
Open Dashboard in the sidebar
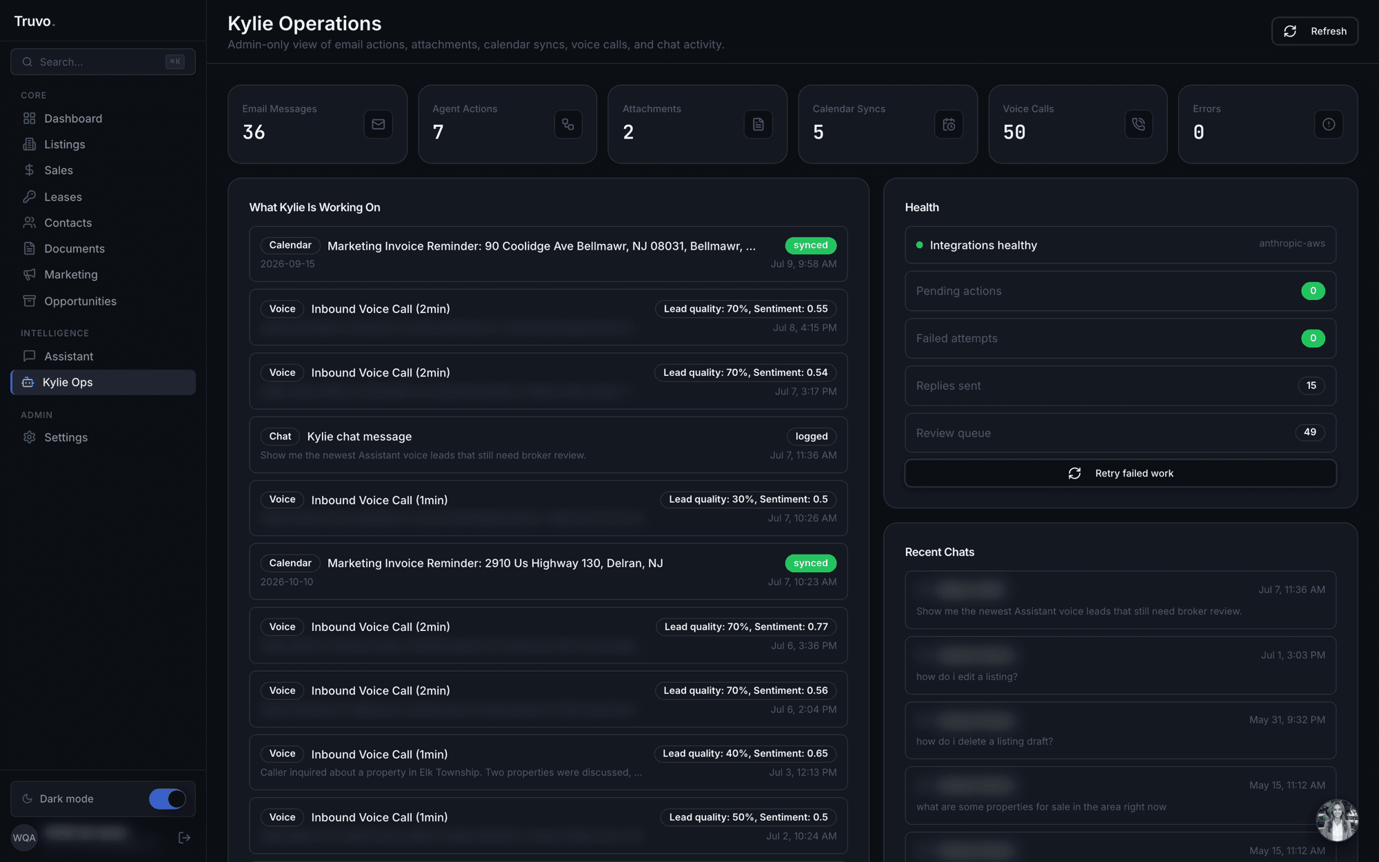coord(103,119)
